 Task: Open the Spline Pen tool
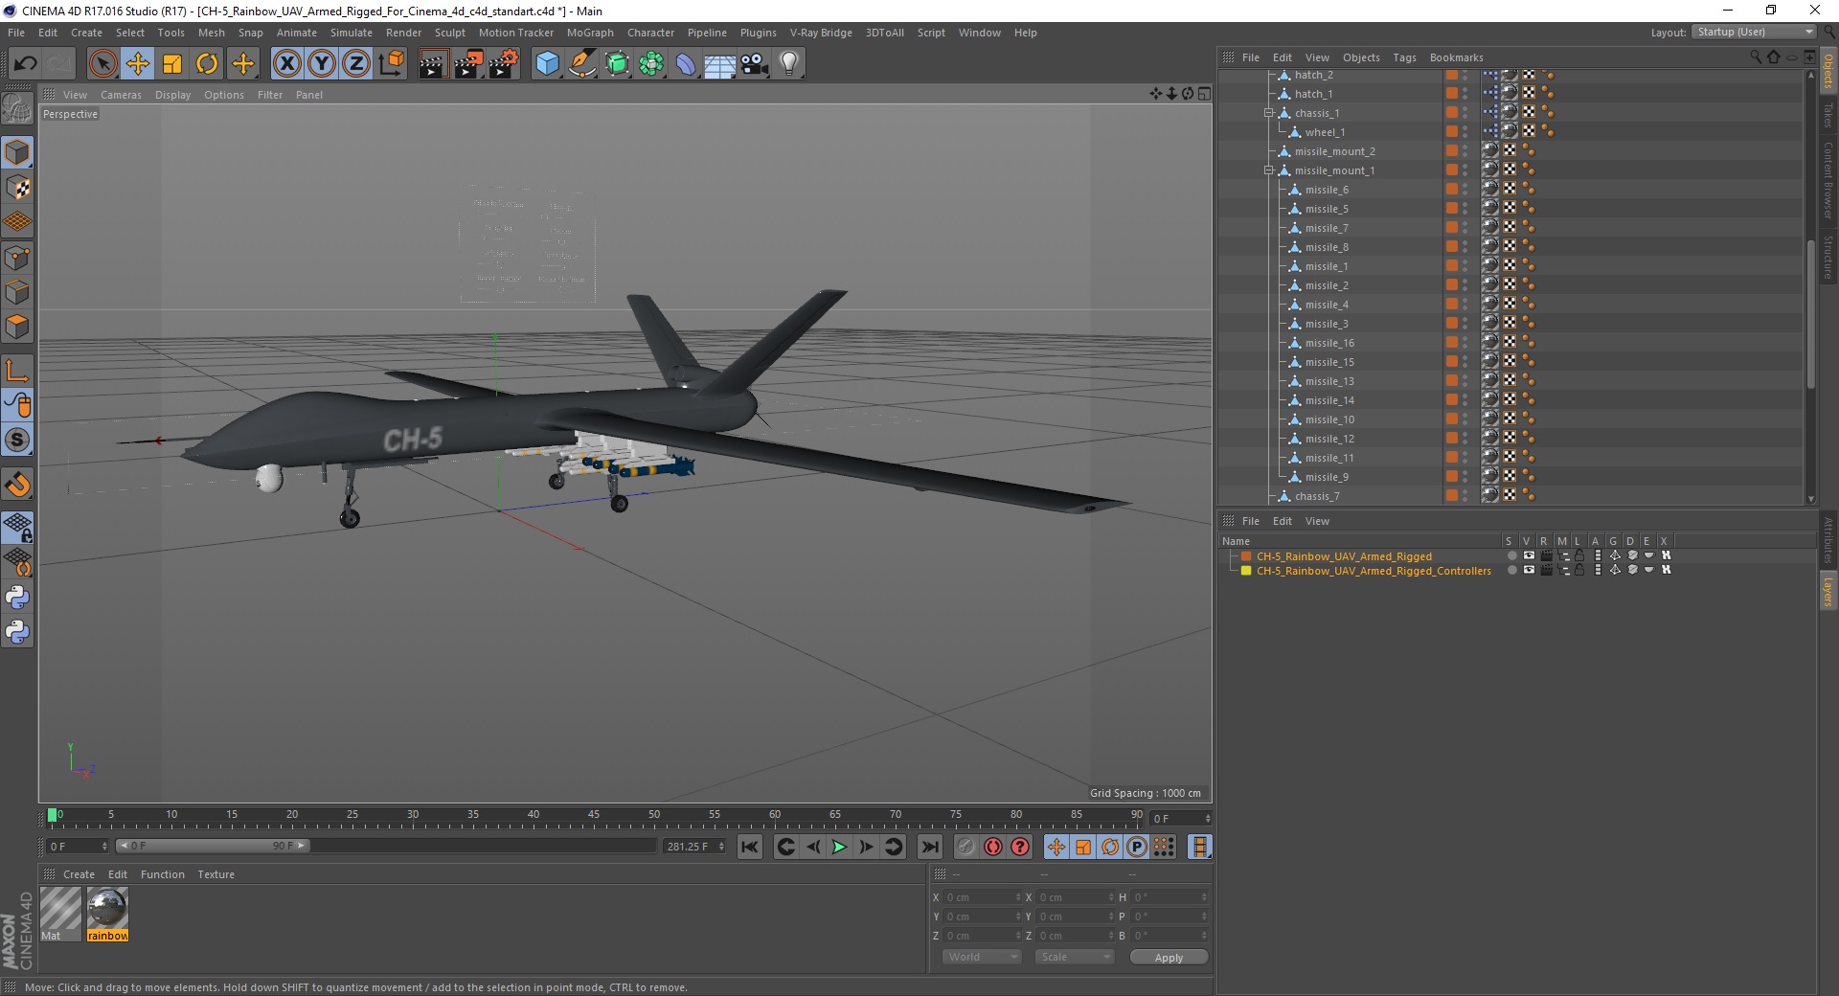click(581, 64)
